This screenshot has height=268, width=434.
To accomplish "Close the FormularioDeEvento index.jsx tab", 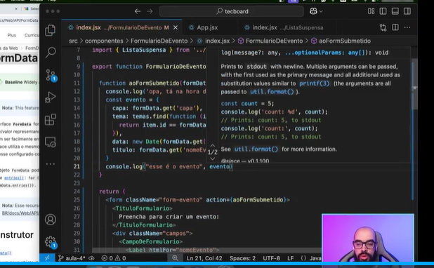I will pos(176,27).
